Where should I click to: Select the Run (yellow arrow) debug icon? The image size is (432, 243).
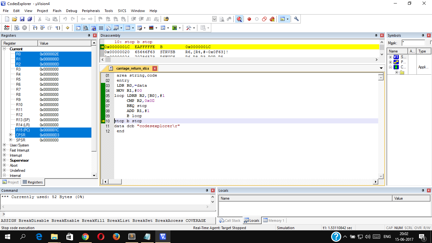point(67,28)
